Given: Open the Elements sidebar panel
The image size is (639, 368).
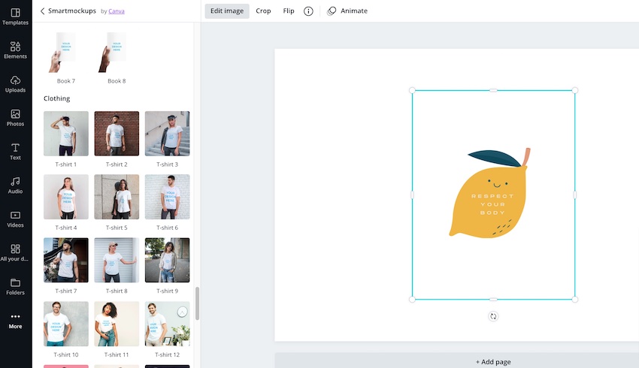Looking at the screenshot, I should tap(16, 50).
